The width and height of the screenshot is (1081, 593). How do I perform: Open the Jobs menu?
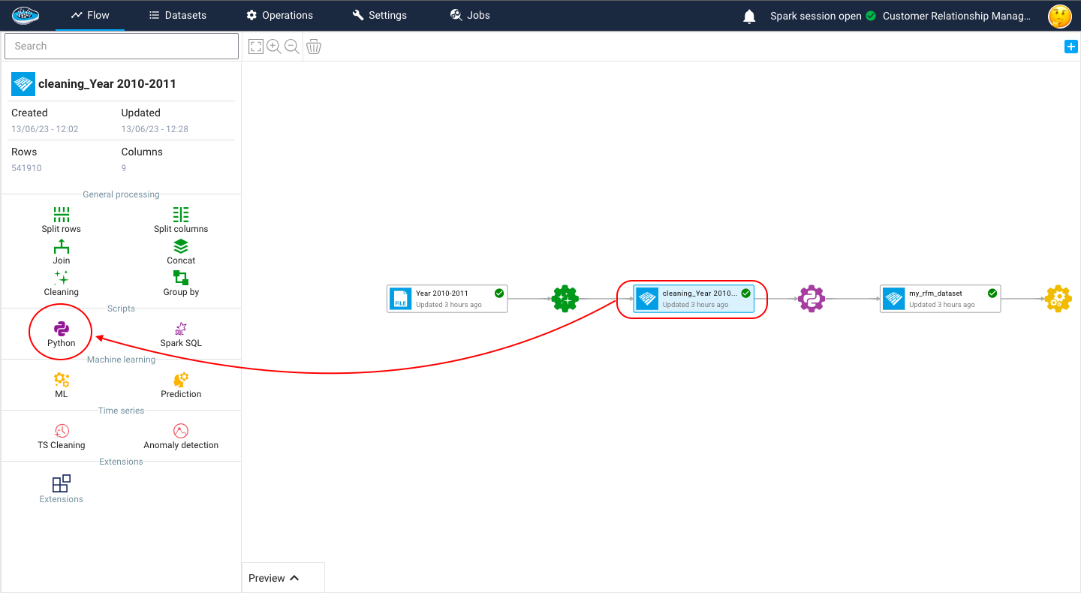pos(470,14)
